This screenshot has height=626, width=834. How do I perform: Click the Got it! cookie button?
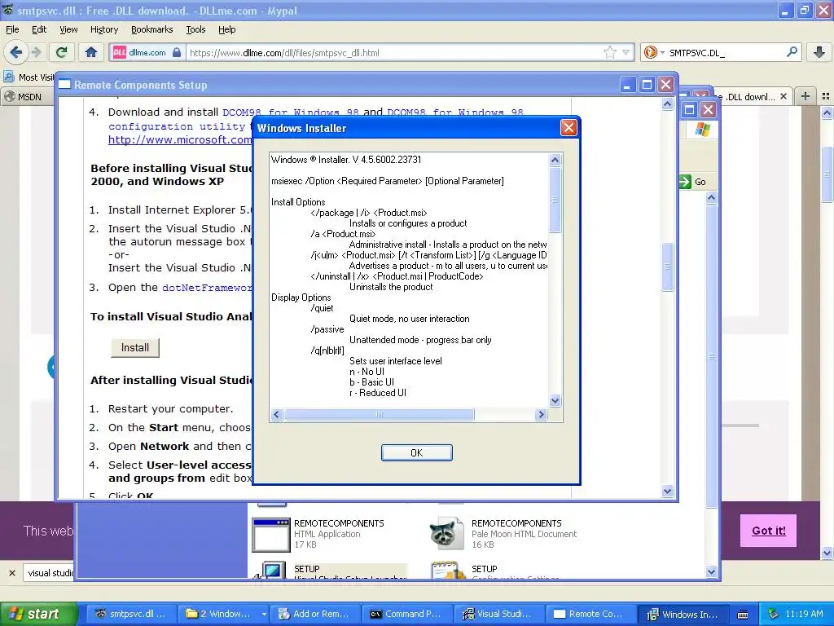click(x=768, y=530)
